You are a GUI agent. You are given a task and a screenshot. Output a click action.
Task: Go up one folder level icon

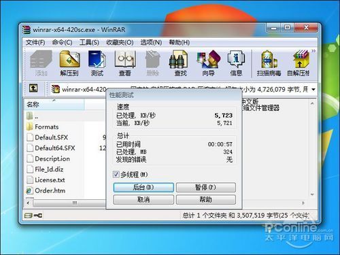(x=33, y=88)
